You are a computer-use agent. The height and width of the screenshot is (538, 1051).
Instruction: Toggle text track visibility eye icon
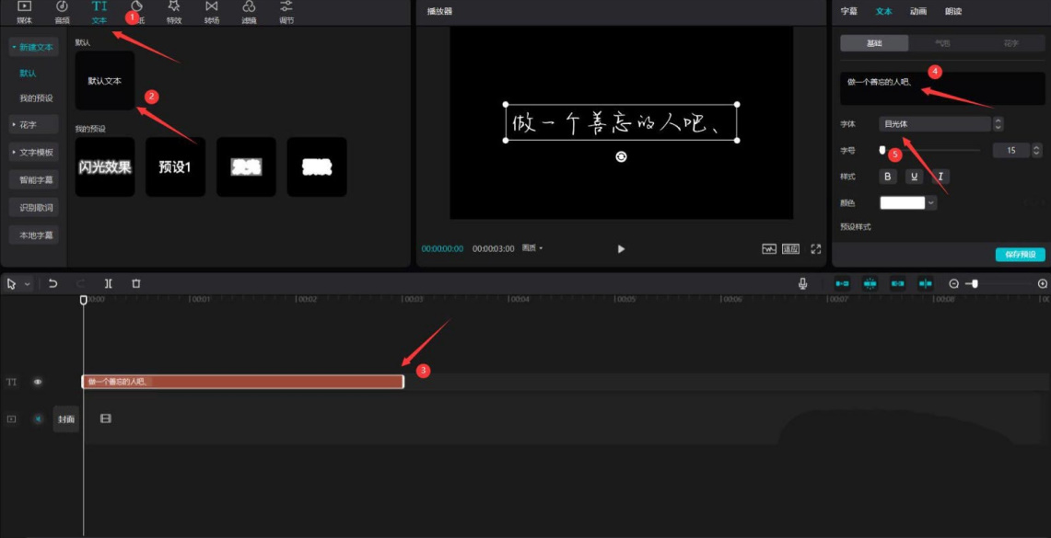[x=38, y=382]
